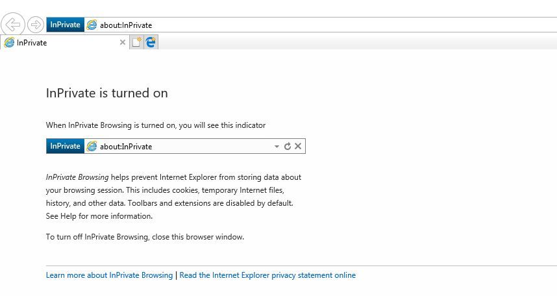This screenshot has width=557, height=296.
Task: Close the InPrivate tab
Action: tap(123, 43)
